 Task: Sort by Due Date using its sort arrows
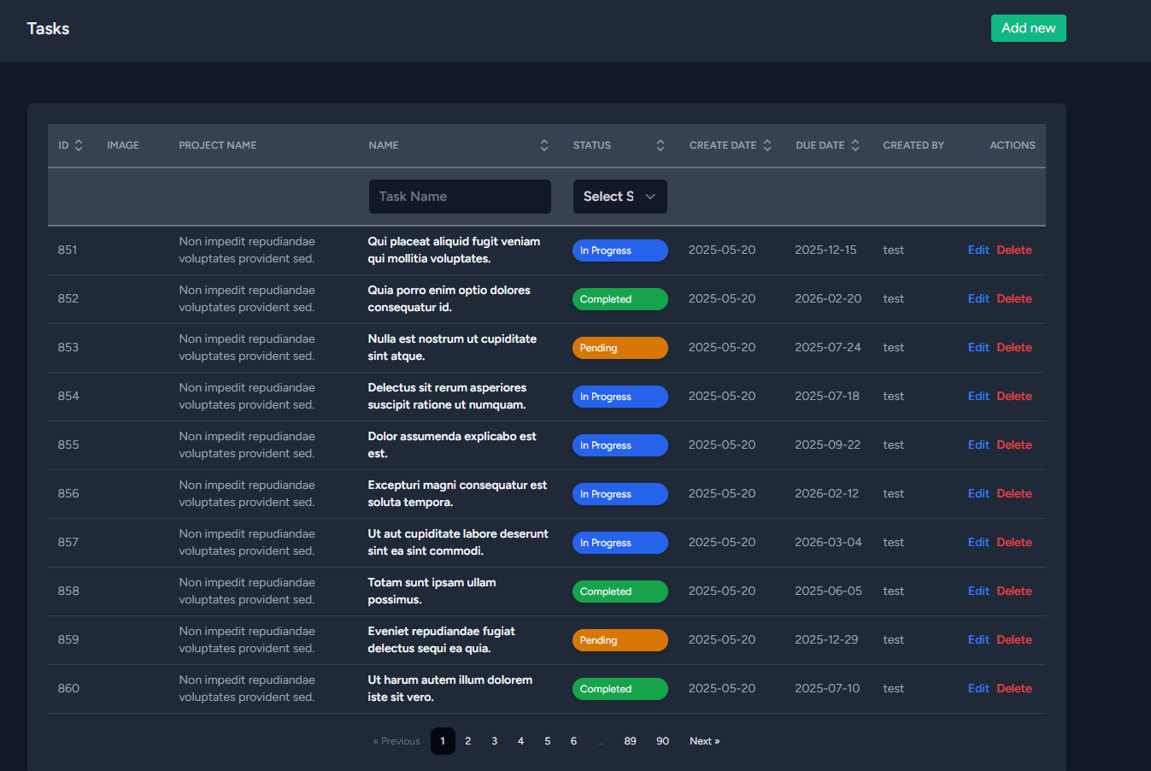pyautogui.click(x=857, y=144)
